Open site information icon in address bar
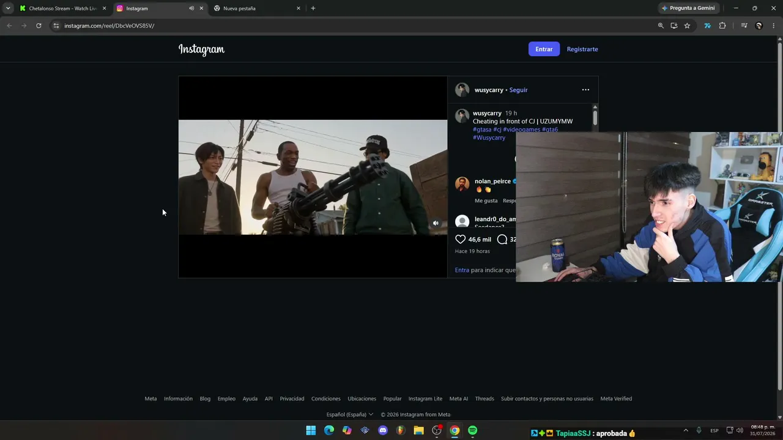Screen dimensions: 783x440 click(x=56, y=26)
